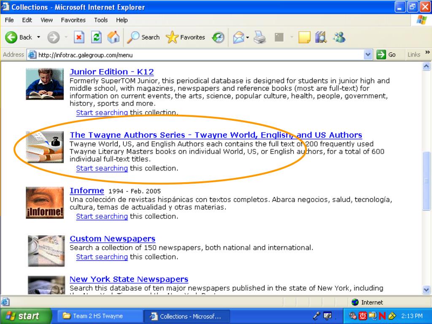
Task: Open the Edit menu
Action: pos(27,20)
